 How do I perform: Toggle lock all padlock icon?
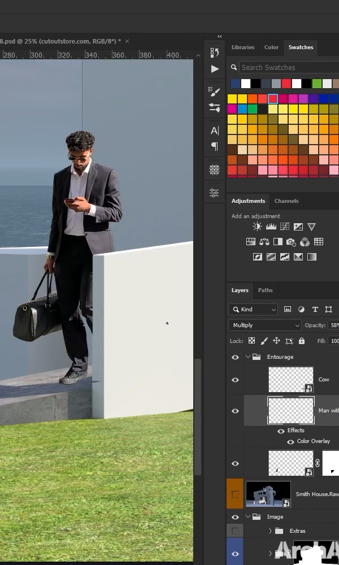(x=302, y=341)
